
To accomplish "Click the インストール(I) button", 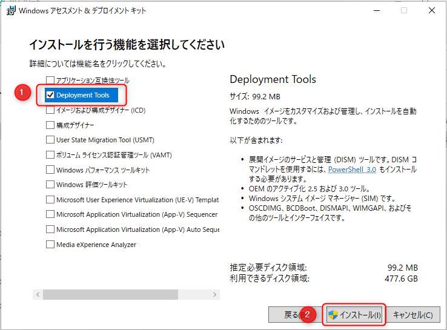I will [354, 315].
